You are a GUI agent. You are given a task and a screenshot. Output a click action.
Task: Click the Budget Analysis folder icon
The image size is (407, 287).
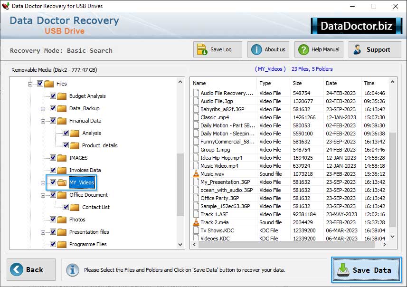tap(62, 96)
